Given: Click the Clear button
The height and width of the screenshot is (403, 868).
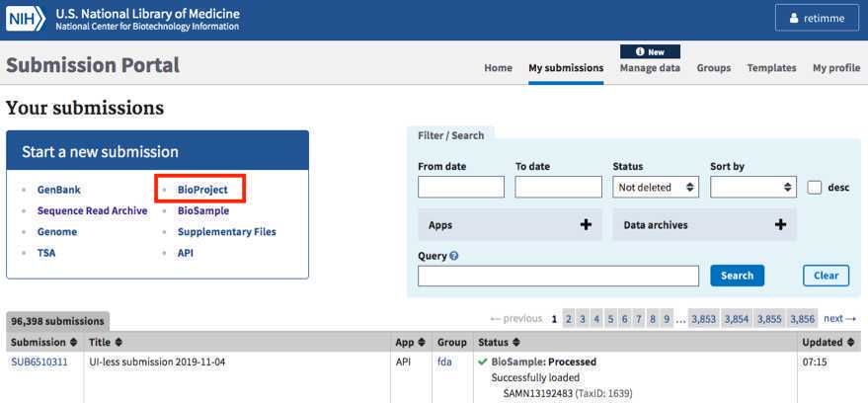Looking at the screenshot, I should 826,276.
